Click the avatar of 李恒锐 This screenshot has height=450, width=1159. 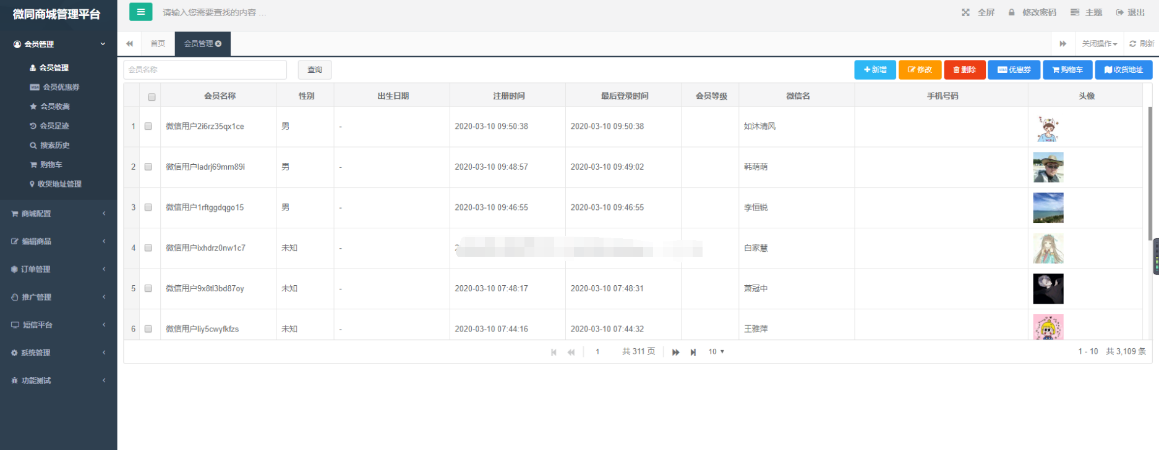point(1048,207)
